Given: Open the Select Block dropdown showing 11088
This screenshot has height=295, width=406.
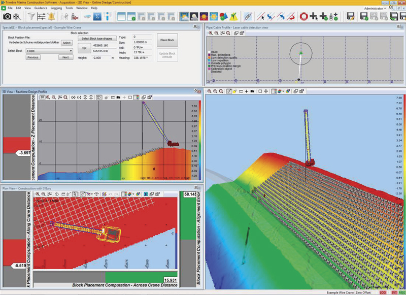Looking at the screenshot, I should pyautogui.click(x=49, y=51).
